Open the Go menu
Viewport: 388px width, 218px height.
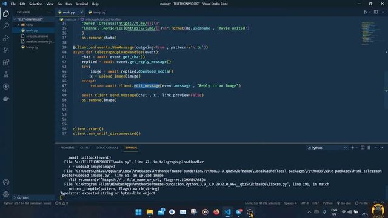point(59,4)
